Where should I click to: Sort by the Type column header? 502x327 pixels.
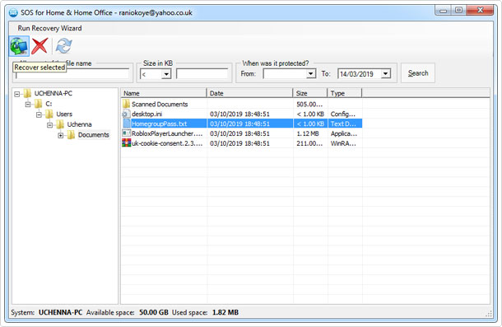coord(345,93)
